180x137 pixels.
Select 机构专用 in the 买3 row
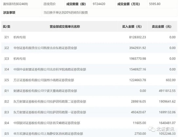(20, 59)
